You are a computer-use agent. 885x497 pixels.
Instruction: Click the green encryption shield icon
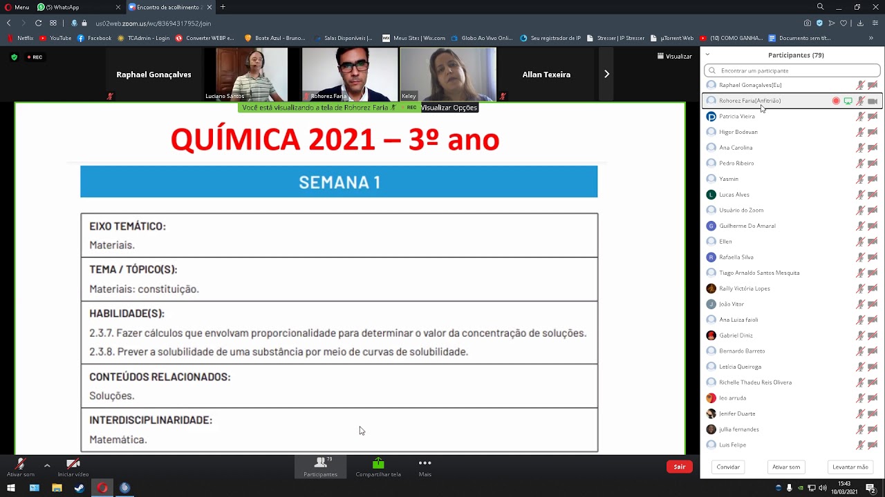(x=14, y=57)
